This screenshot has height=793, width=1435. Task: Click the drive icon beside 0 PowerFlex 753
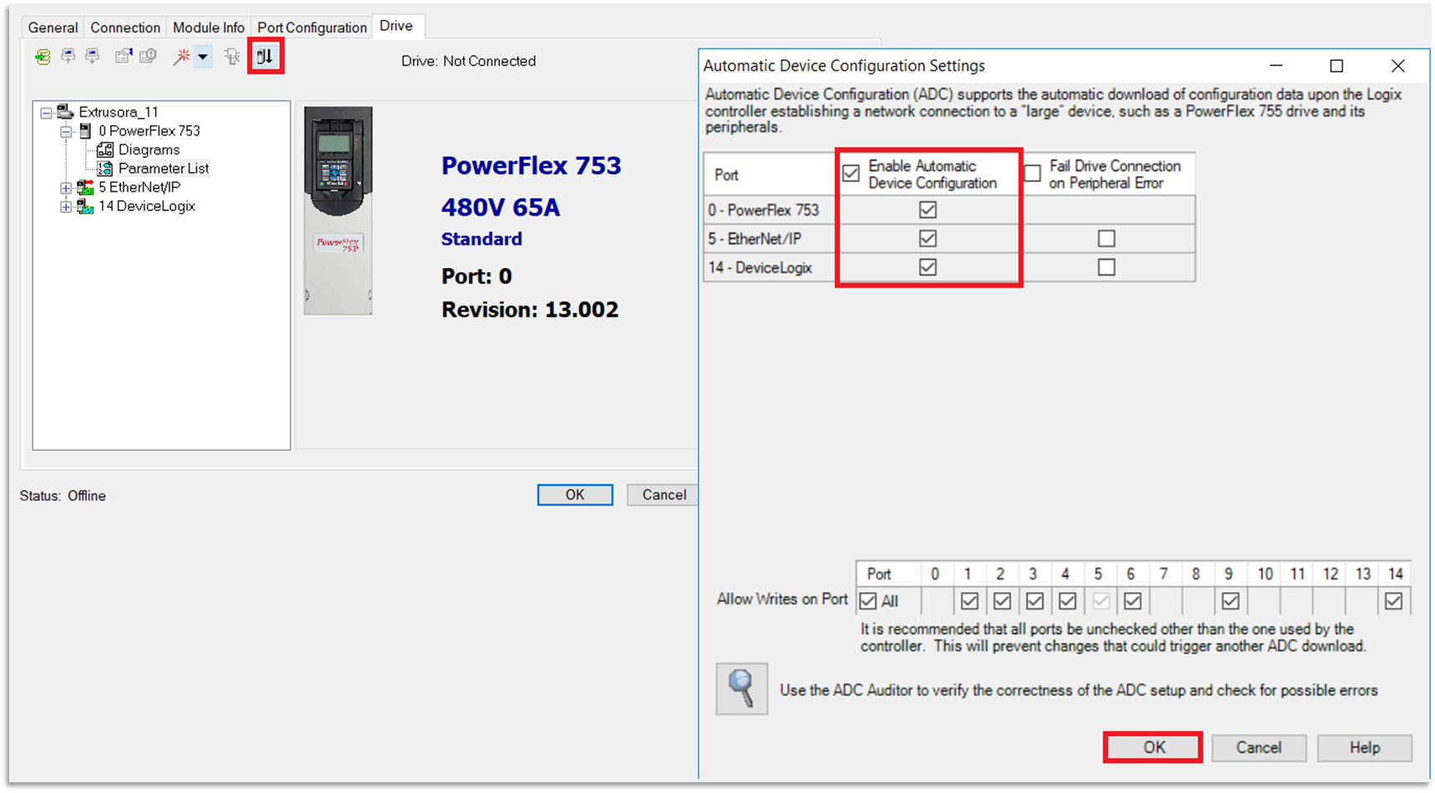click(85, 131)
